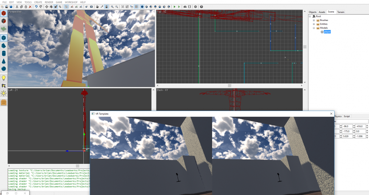369x195 pixels.
Task: Select the box brush primitive tool
Action: pyautogui.click(x=4, y=37)
